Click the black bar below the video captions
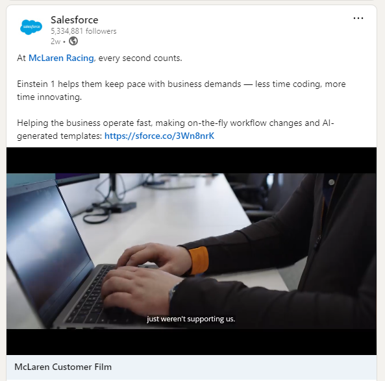The width and height of the screenshot is (385, 381). pos(192,341)
